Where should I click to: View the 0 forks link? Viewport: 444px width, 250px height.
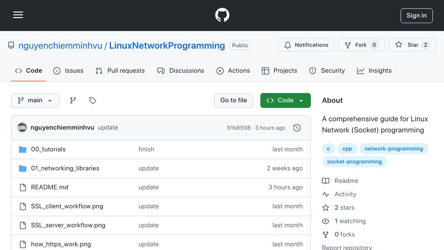(x=339, y=234)
